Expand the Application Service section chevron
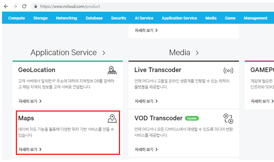The image size is (274, 162). (x=104, y=53)
